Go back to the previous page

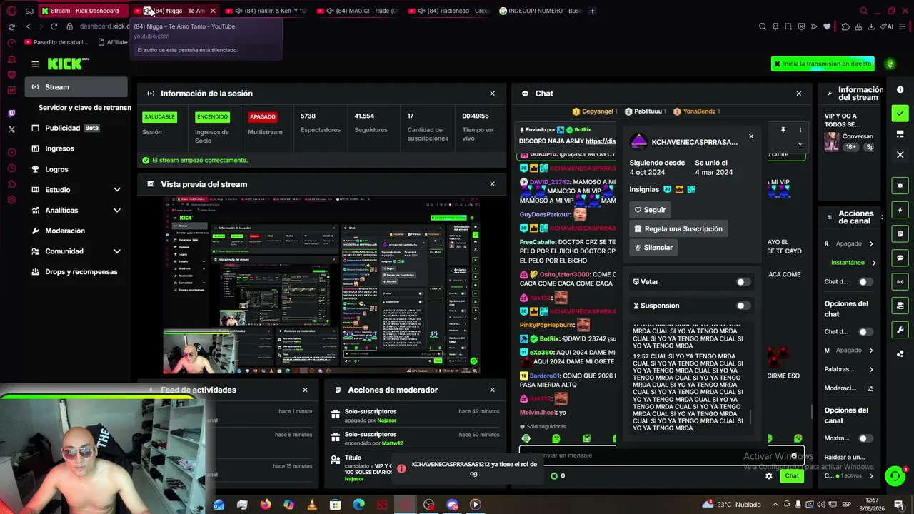(29, 26)
